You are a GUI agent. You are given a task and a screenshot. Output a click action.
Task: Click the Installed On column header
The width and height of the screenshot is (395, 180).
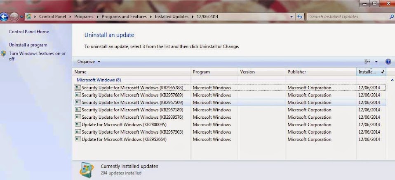[368, 72]
